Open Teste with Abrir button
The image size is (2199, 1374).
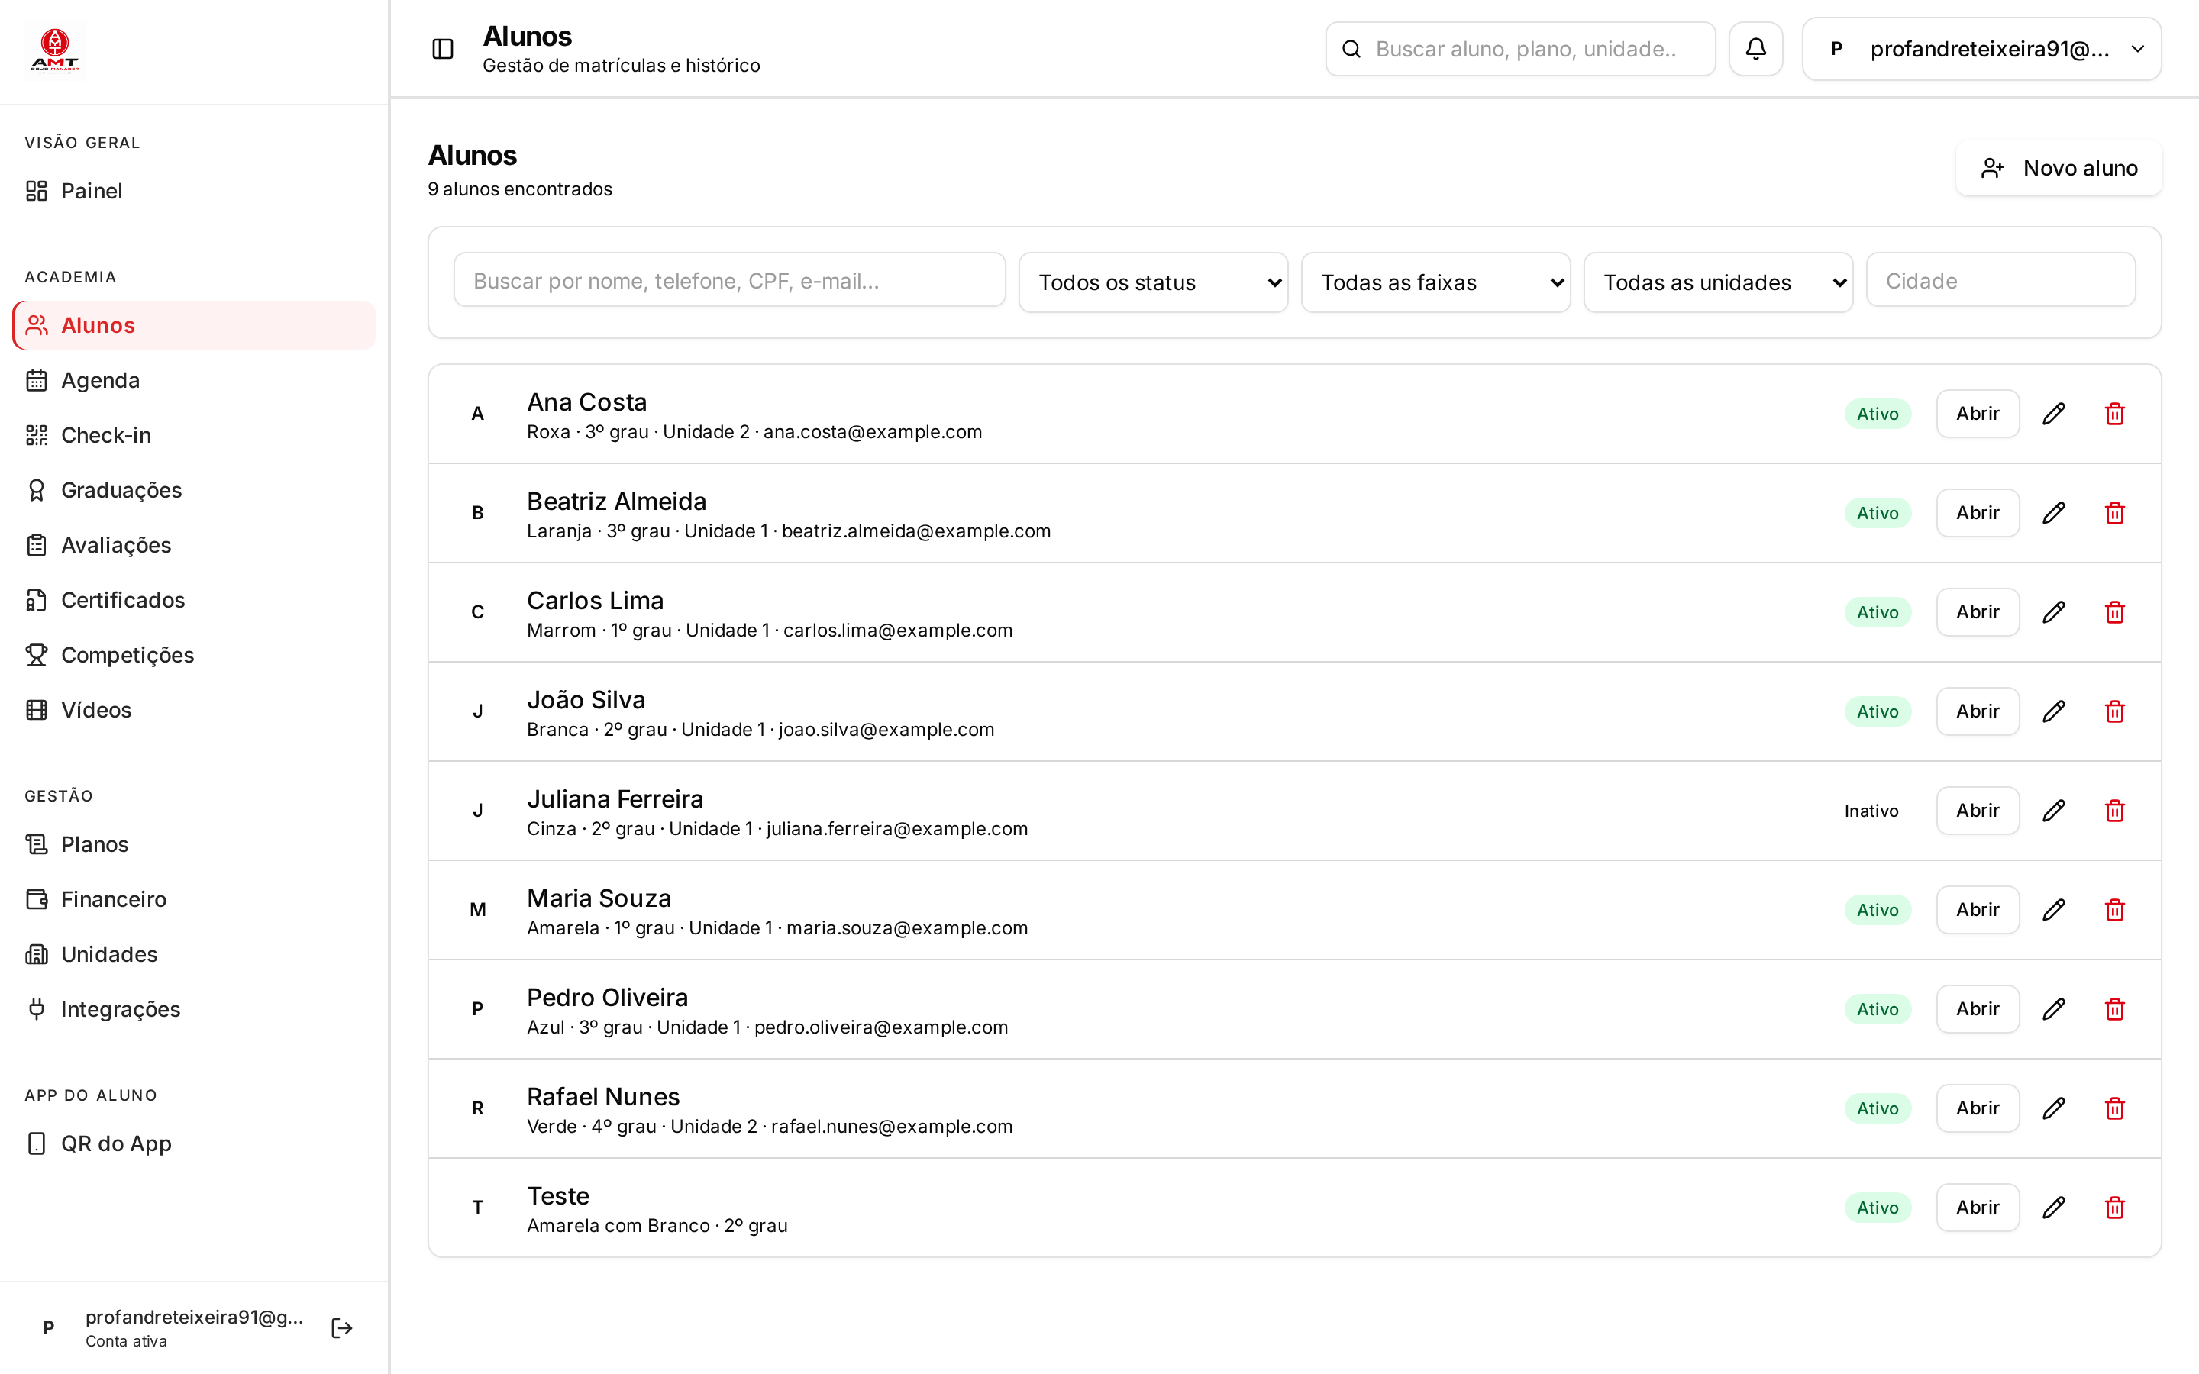click(1978, 1207)
